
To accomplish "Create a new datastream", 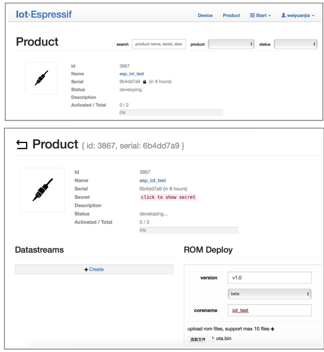I will [94, 269].
